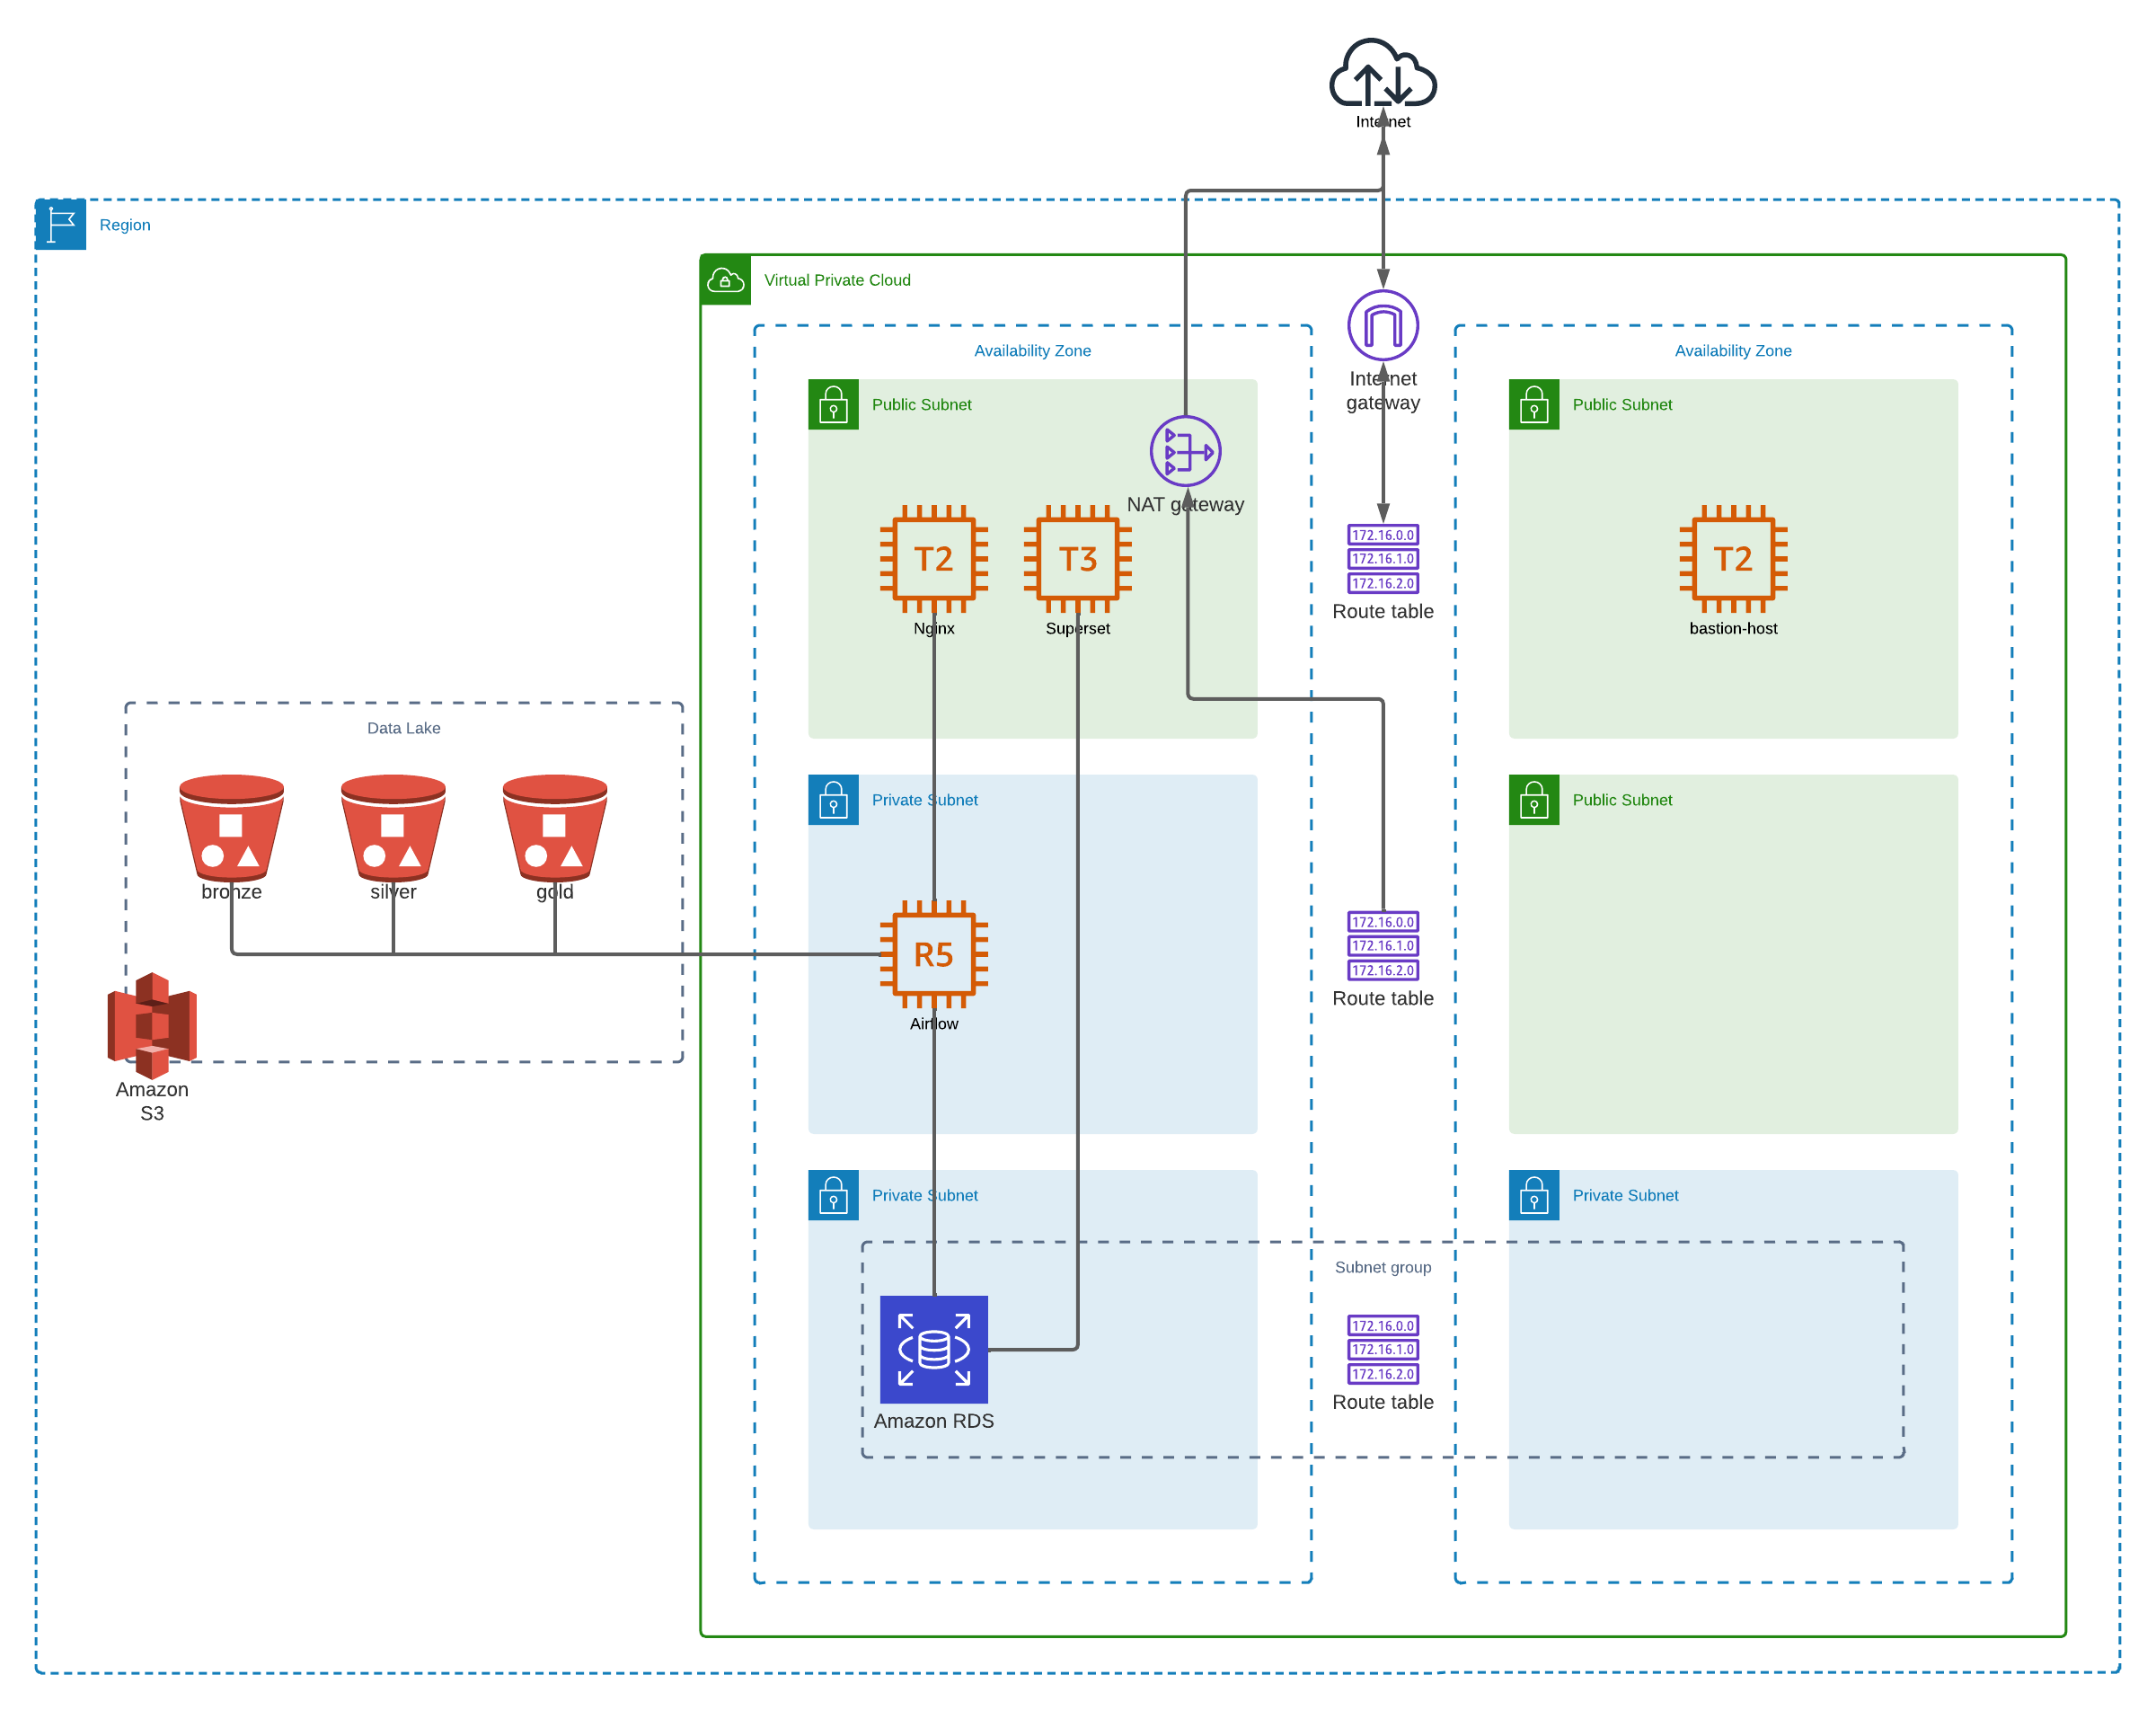Click the gold S3 bucket
Image resolution: width=2156 pixels, height=1710 pixels.
coord(554,826)
